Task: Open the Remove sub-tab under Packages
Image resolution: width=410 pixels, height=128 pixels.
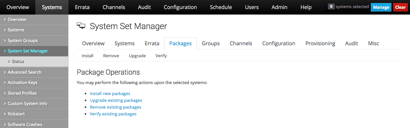Action: click(111, 56)
